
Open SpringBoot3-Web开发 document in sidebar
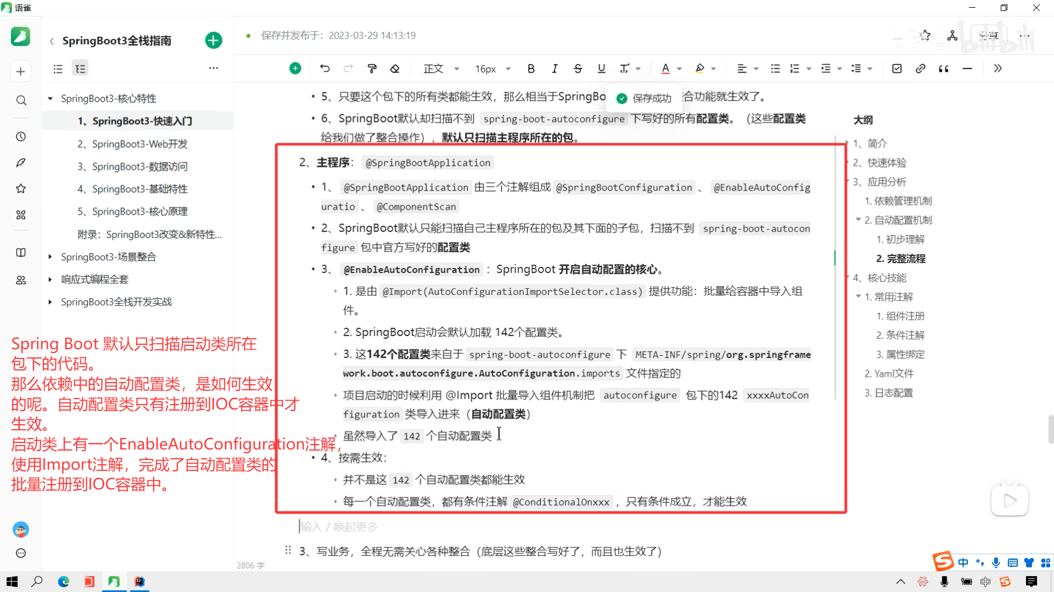139,144
